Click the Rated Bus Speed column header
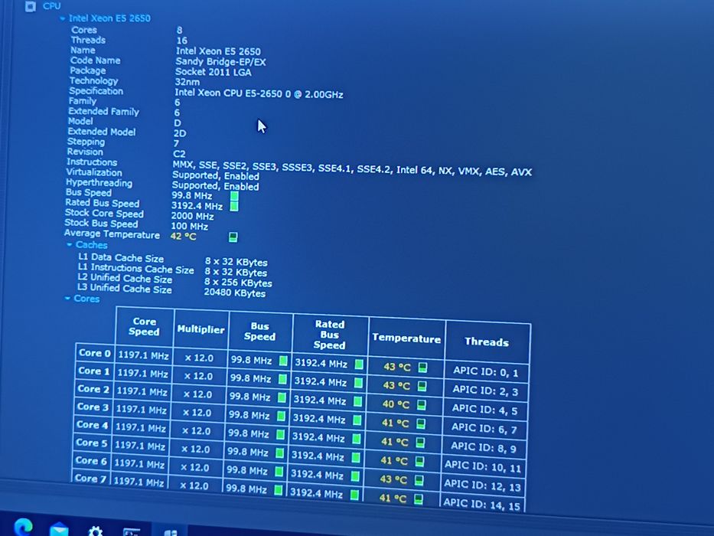The width and height of the screenshot is (714, 536). (x=330, y=335)
